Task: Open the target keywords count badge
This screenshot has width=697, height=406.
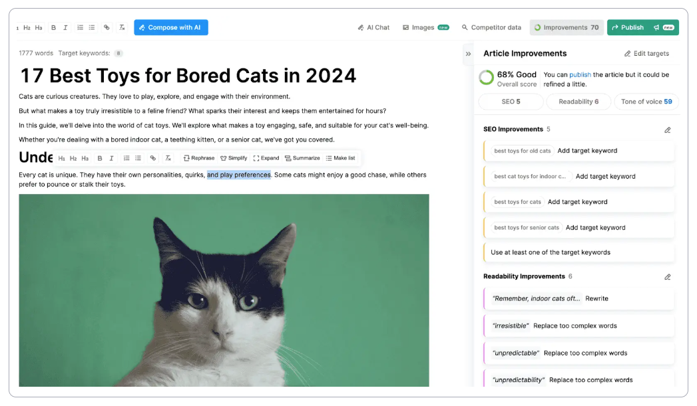Action: tap(118, 52)
